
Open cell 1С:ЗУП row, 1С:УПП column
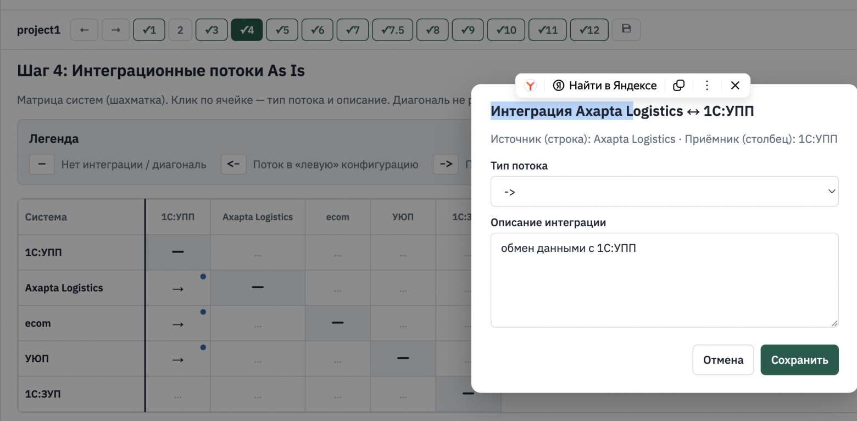177,395
